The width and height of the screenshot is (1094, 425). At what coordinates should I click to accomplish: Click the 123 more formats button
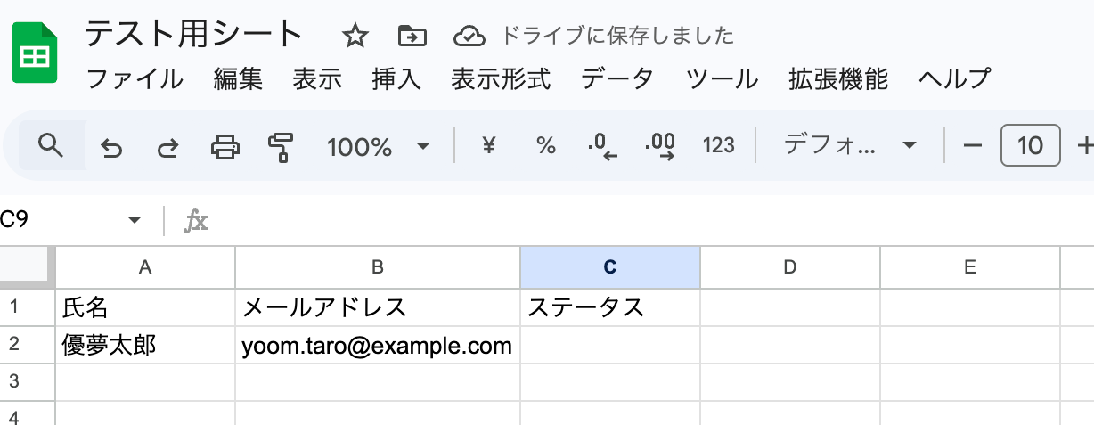pyautogui.click(x=718, y=146)
